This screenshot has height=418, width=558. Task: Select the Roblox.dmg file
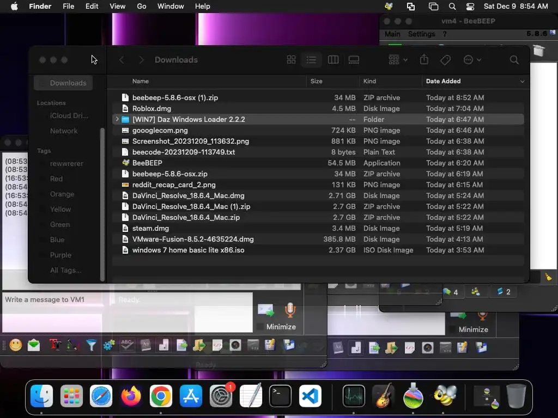tap(318, 108)
